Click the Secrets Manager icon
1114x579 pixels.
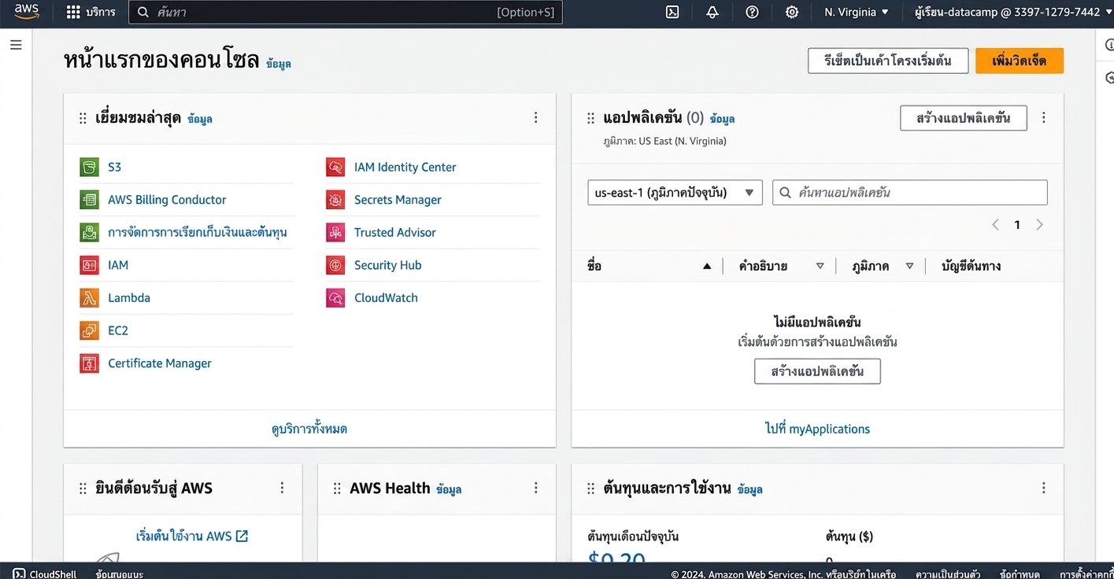coord(335,200)
